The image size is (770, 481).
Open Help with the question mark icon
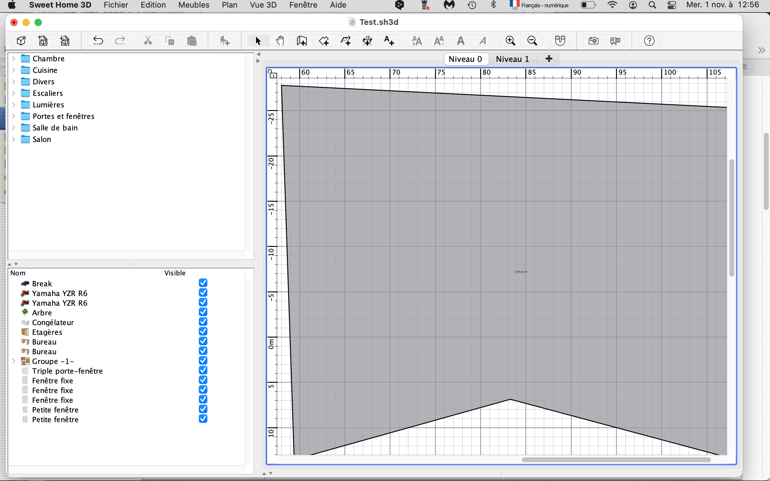649,41
